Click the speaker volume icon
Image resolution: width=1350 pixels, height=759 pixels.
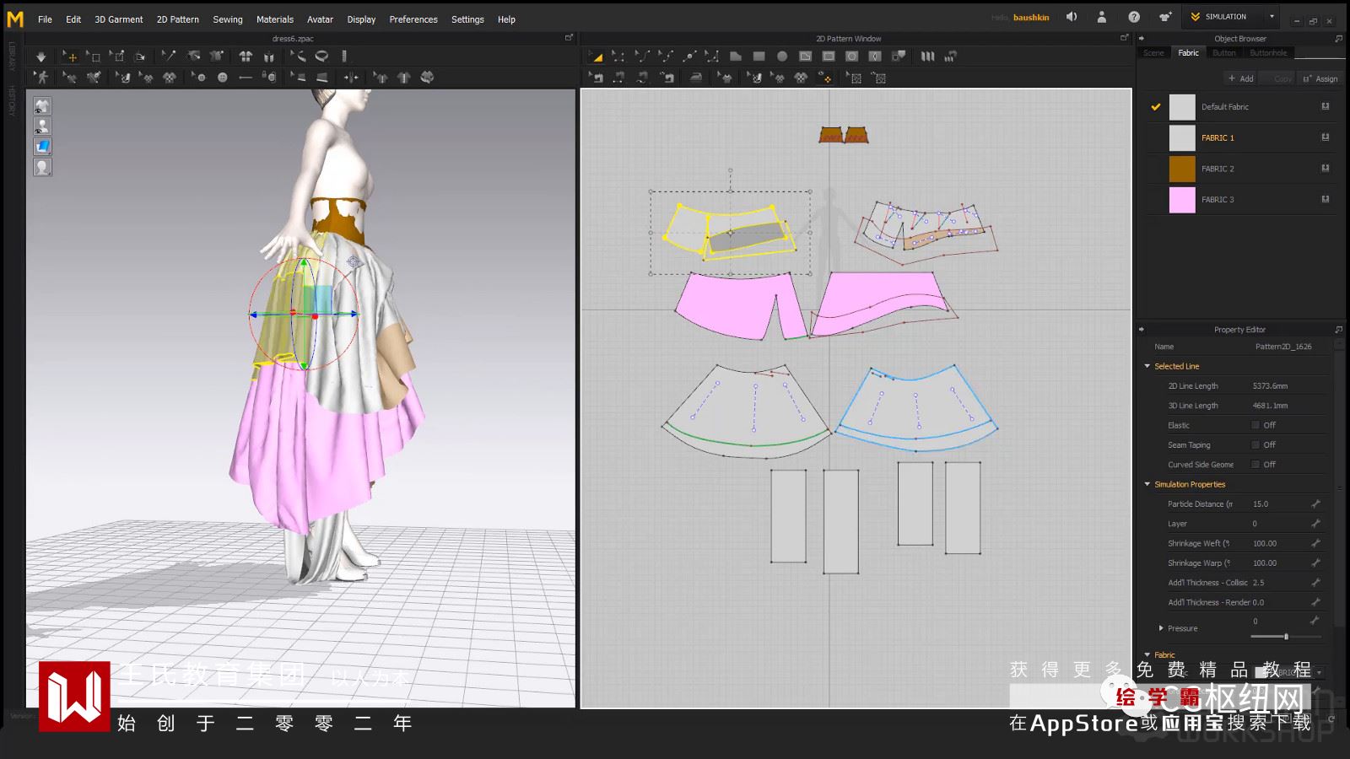click(x=1072, y=17)
